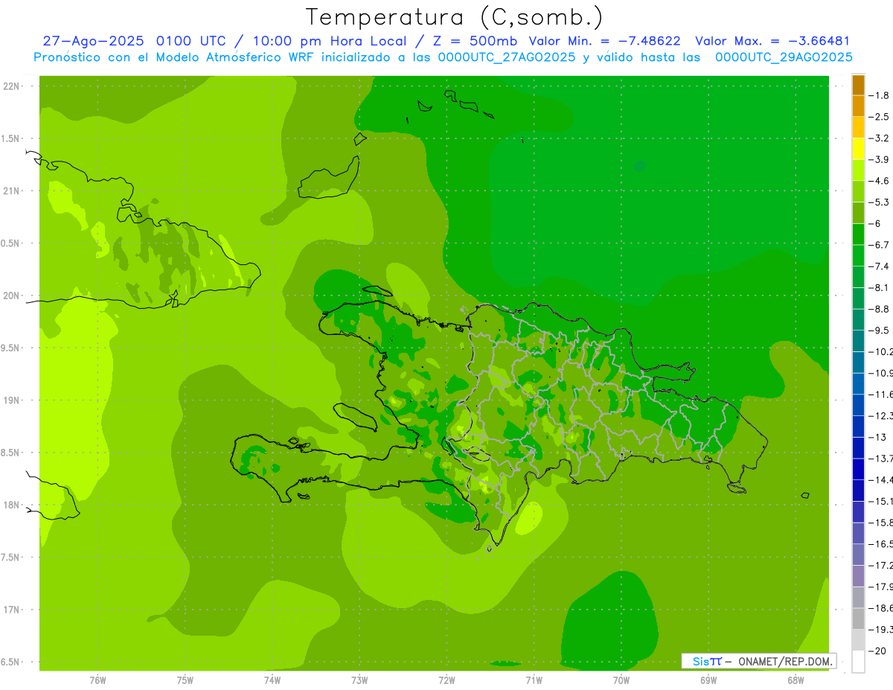Click the '18N' latitude label
The width and height of the screenshot is (893, 690).
(11, 505)
